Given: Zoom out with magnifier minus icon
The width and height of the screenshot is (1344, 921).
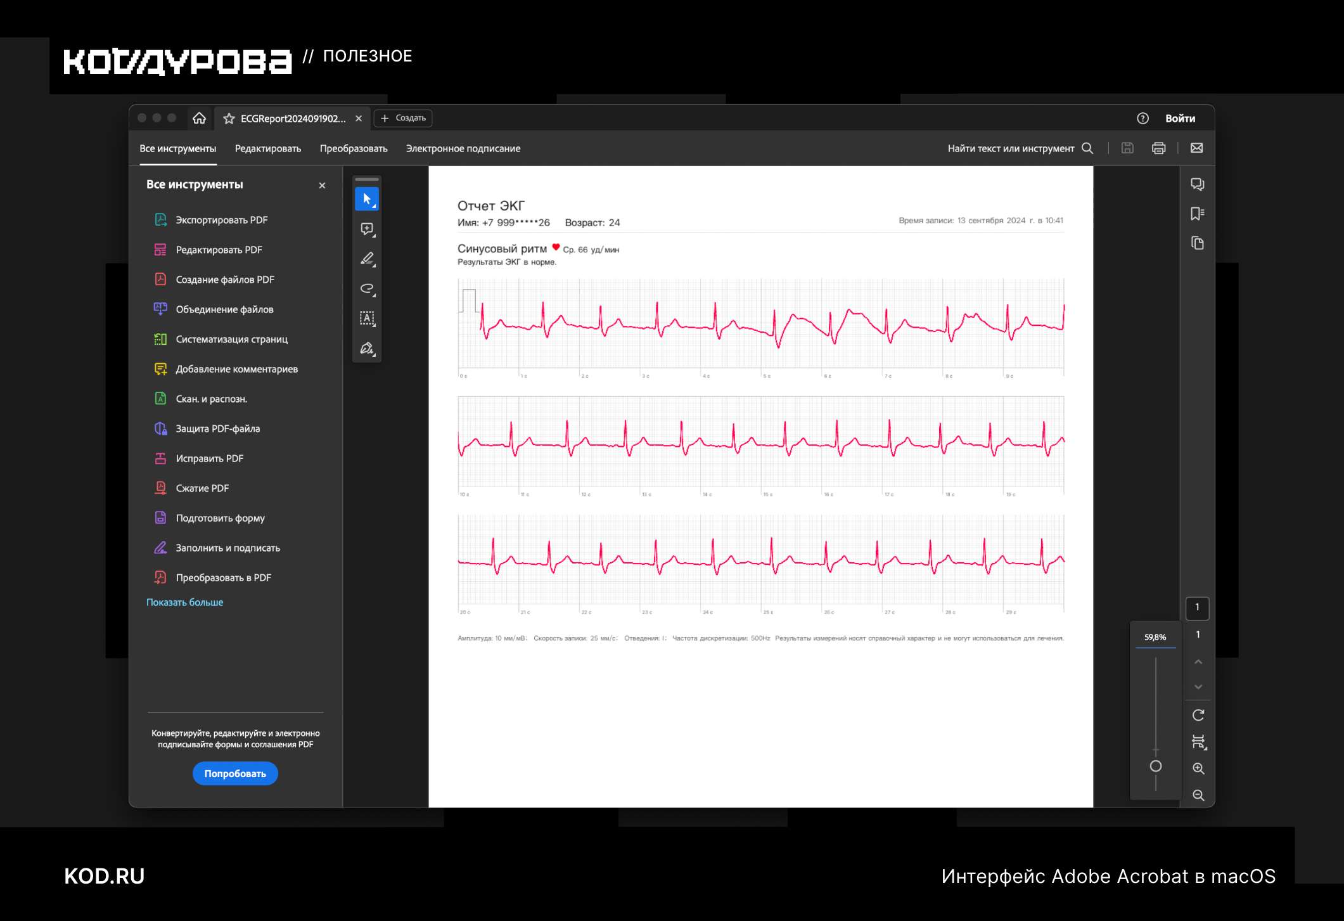Looking at the screenshot, I should click(x=1198, y=795).
